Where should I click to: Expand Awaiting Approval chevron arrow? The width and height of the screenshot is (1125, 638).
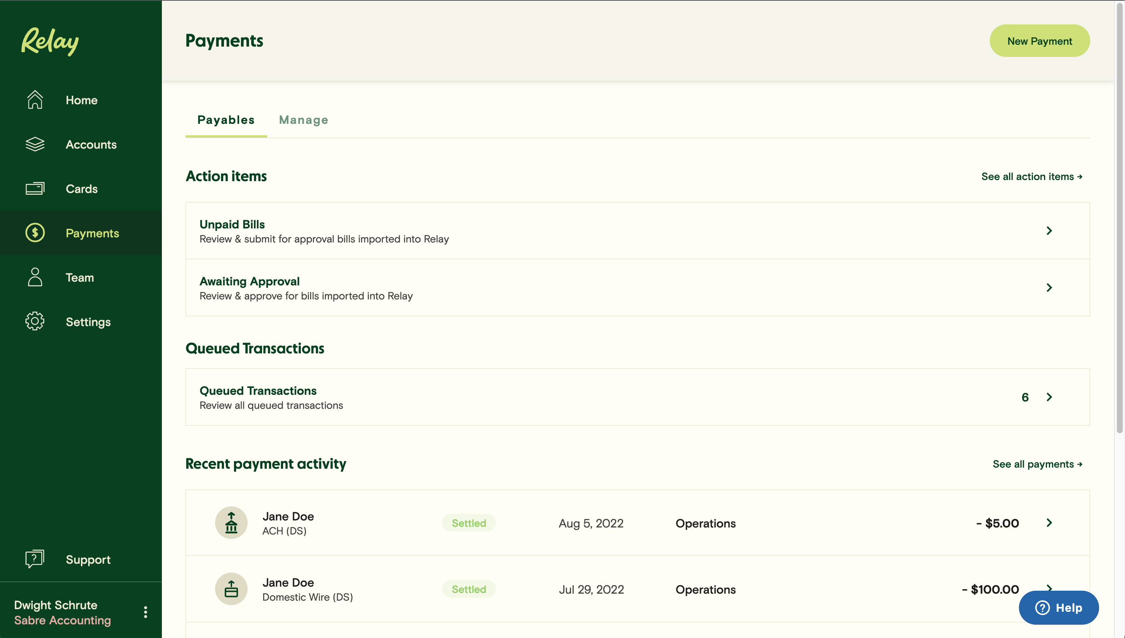[1049, 288]
